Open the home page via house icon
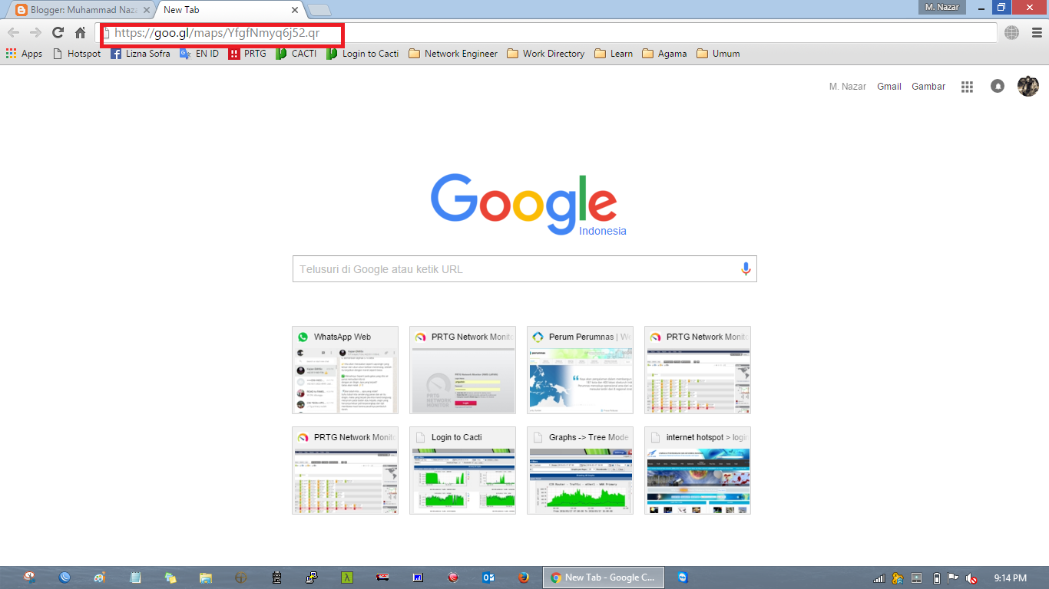The width and height of the screenshot is (1049, 589). pos(80,32)
